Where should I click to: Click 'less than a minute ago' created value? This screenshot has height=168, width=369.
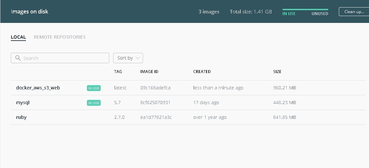click(x=218, y=88)
